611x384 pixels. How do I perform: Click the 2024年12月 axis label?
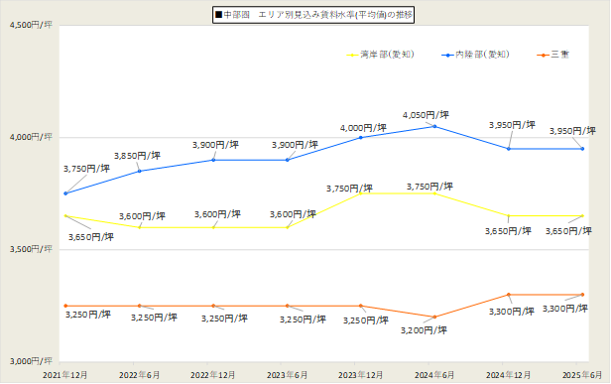[508, 375]
